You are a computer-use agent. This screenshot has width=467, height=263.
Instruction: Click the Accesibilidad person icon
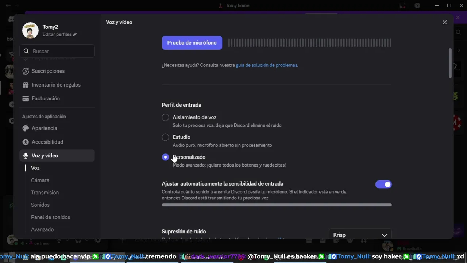tap(26, 142)
